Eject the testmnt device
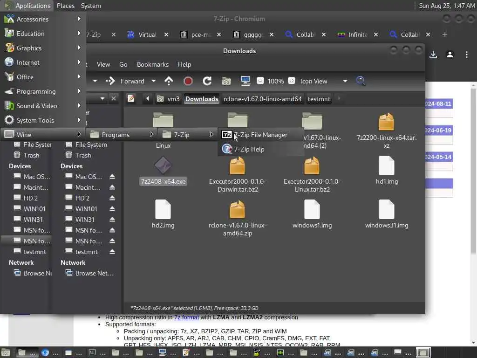The height and width of the screenshot is (358, 477). [112, 252]
